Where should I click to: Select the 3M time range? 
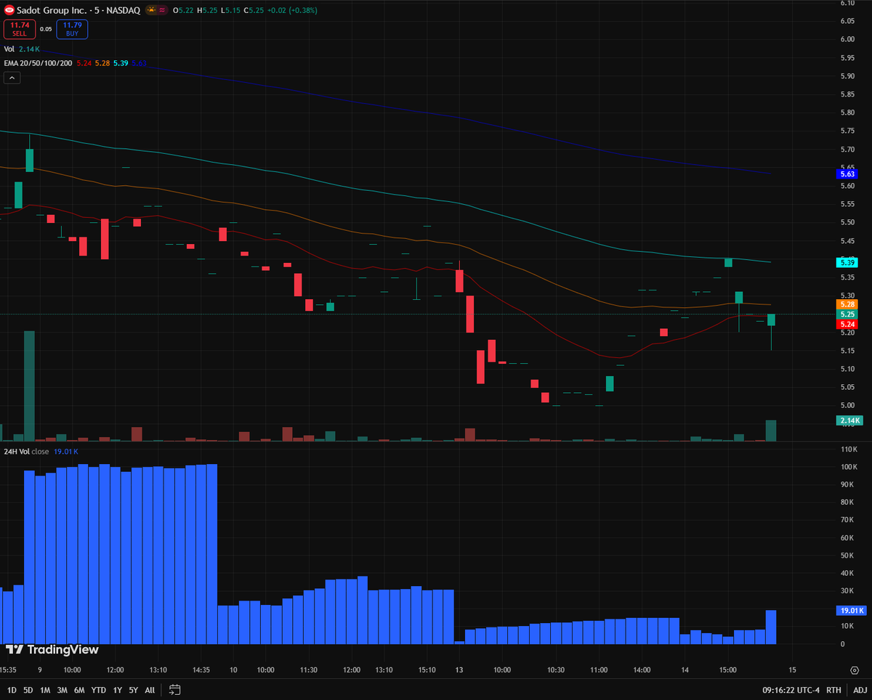[62, 690]
